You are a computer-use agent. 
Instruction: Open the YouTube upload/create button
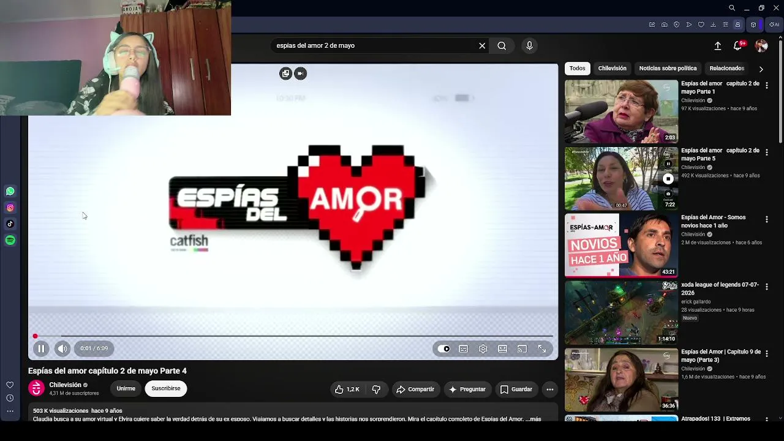pyautogui.click(x=718, y=45)
